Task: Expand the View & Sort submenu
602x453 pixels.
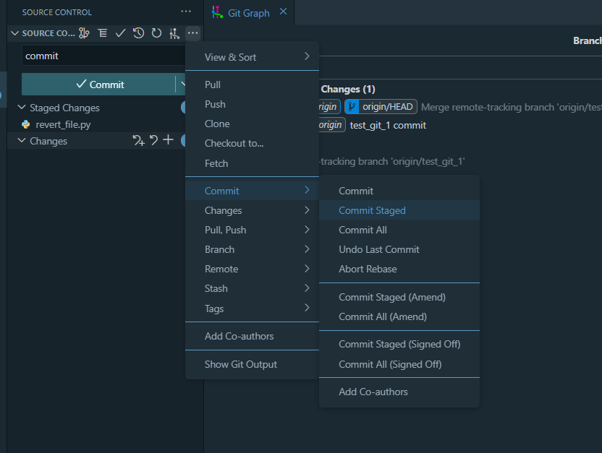Action: click(x=307, y=56)
